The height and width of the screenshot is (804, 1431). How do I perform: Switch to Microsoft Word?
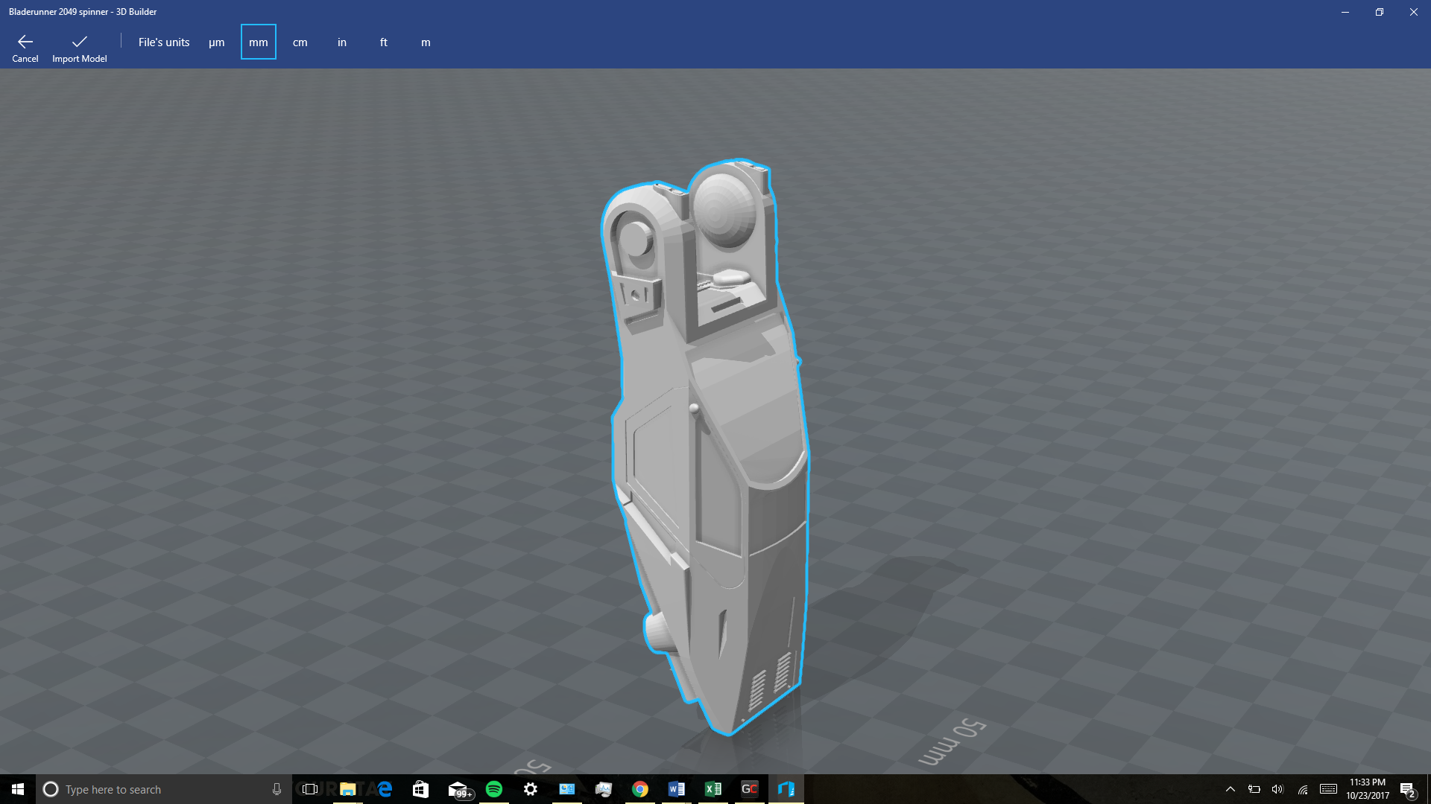[677, 789]
